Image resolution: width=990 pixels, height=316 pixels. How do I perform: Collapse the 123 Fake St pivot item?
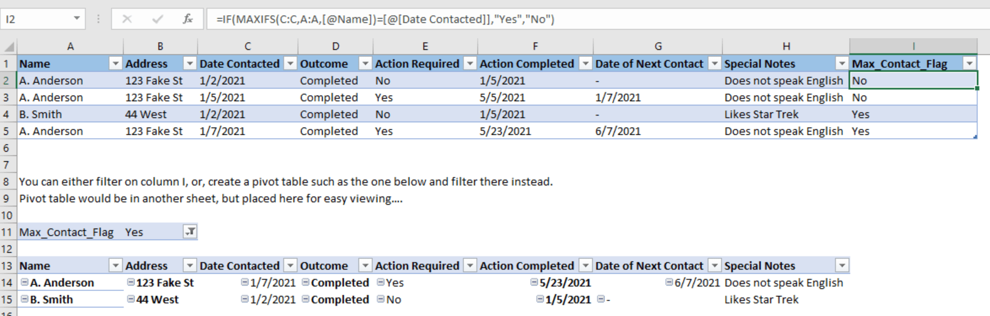(x=130, y=282)
